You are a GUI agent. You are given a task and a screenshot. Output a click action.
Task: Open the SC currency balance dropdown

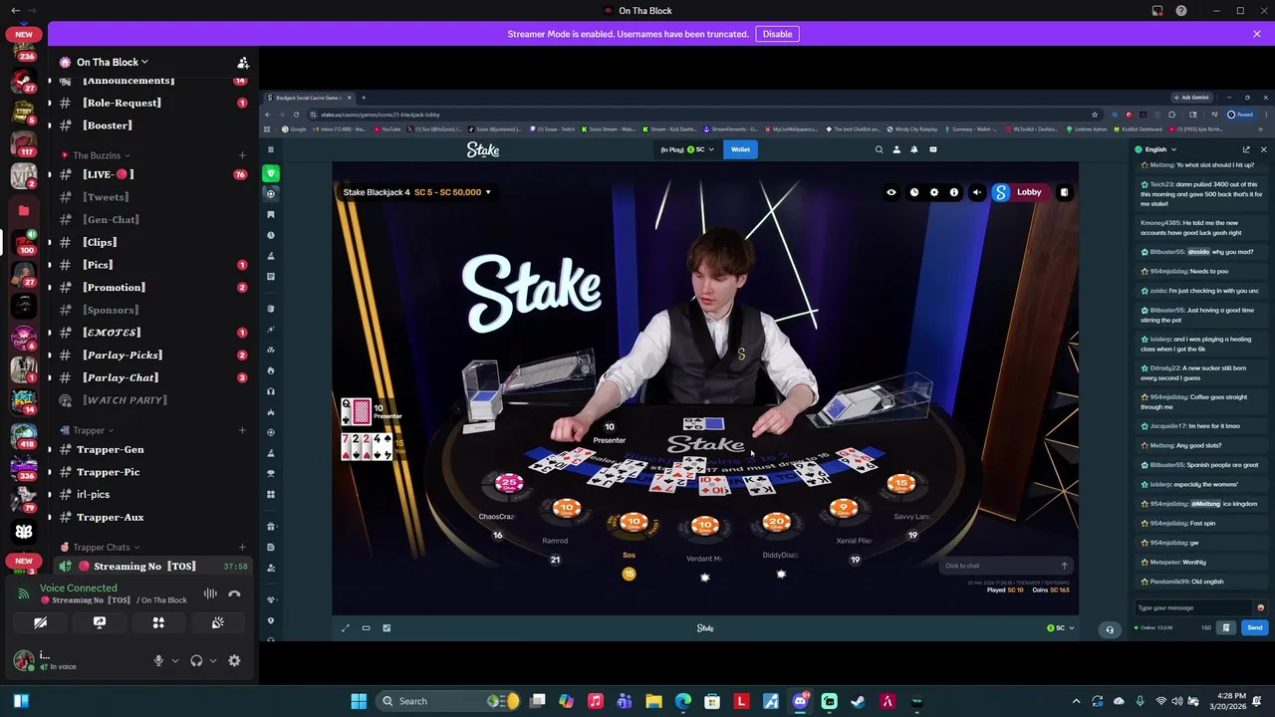[x=687, y=149]
